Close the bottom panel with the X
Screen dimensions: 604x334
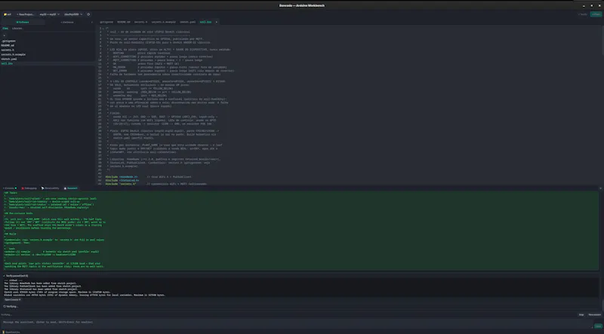coord(600,188)
